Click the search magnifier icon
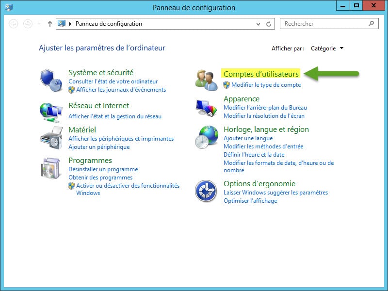The height and width of the screenshot is (291, 388). (x=371, y=23)
